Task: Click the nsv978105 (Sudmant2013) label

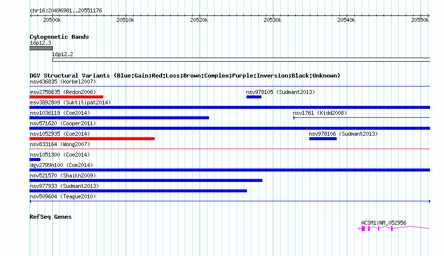Action: [280, 92]
